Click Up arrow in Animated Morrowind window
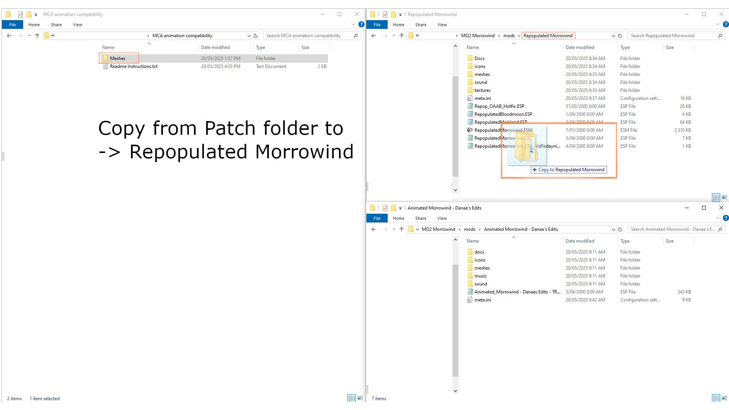729x410 pixels. point(402,229)
